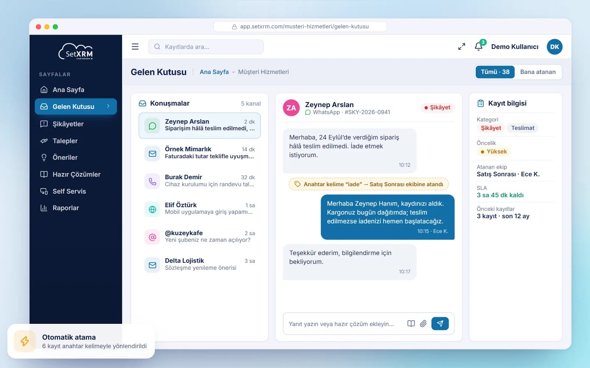Open Raporlar in the sidebar
Image resolution: width=590 pixels, height=368 pixels.
click(76, 208)
